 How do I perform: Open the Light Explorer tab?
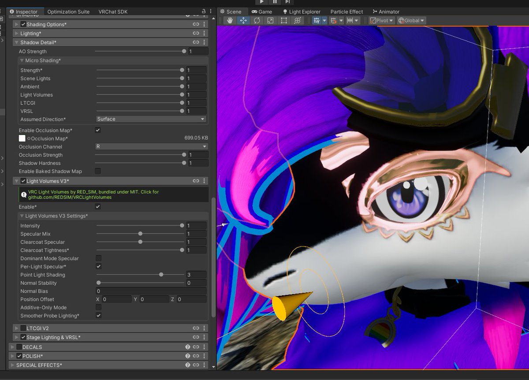tap(302, 12)
